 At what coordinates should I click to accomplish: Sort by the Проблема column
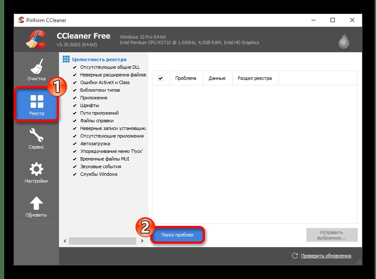(x=186, y=78)
